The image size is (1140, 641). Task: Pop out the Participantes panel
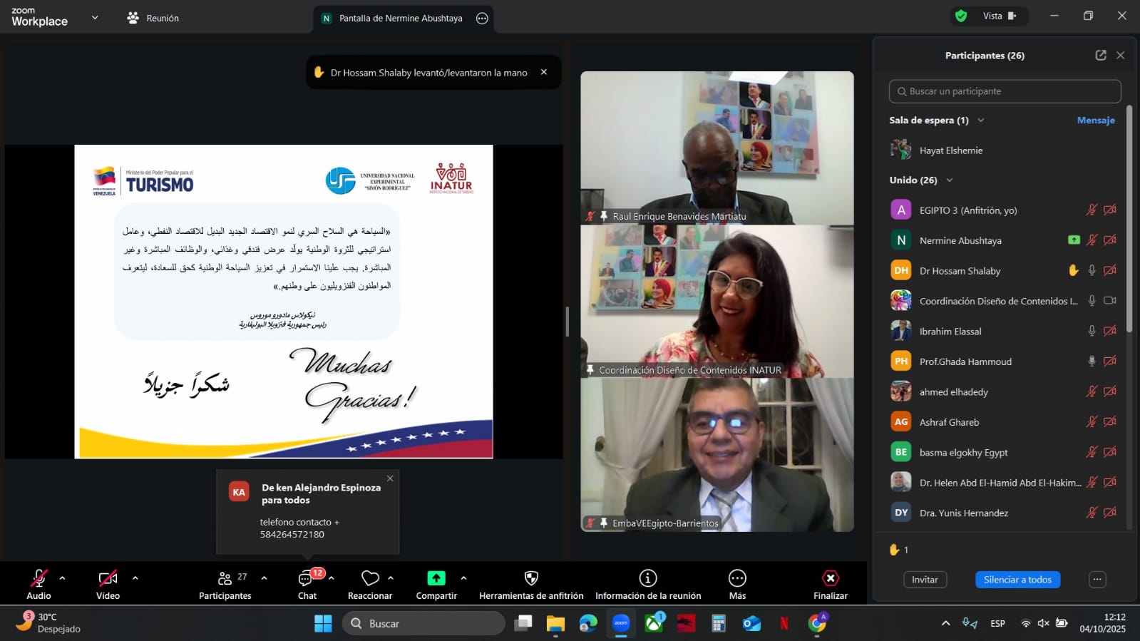[1101, 56]
